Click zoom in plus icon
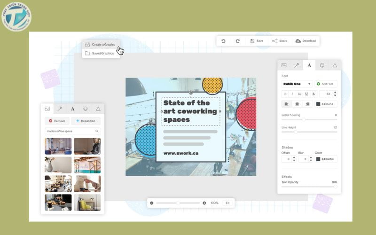 click(x=204, y=203)
